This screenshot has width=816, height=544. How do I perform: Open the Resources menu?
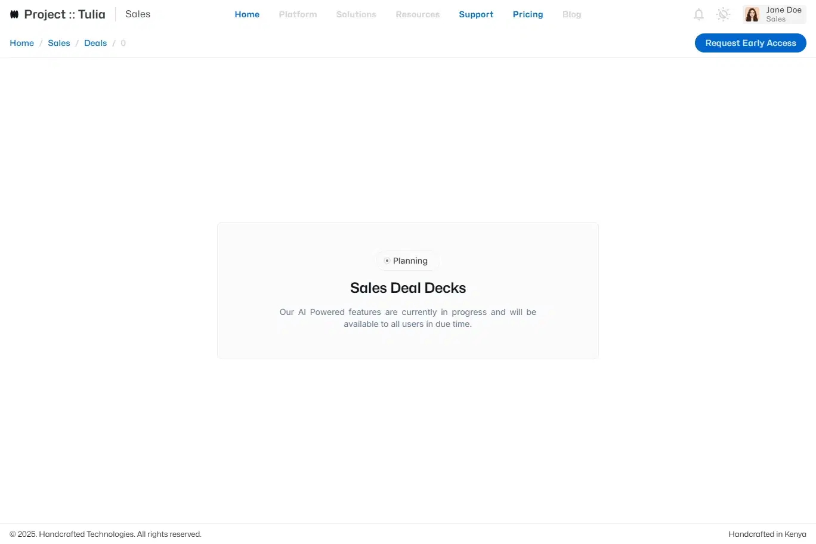pyautogui.click(x=418, y=14)
